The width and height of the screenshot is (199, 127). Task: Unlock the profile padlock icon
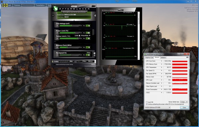53,61
